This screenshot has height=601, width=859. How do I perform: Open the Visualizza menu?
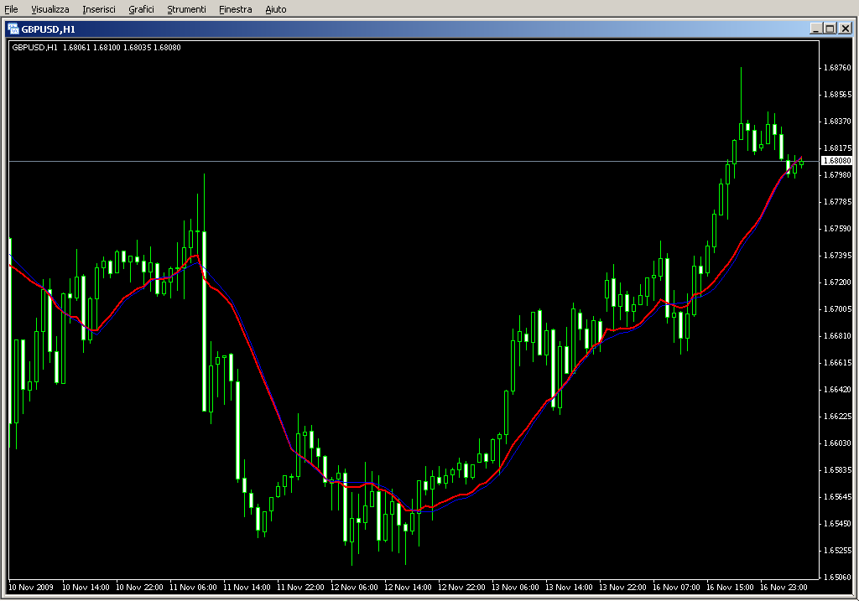[x=49, y=9]
